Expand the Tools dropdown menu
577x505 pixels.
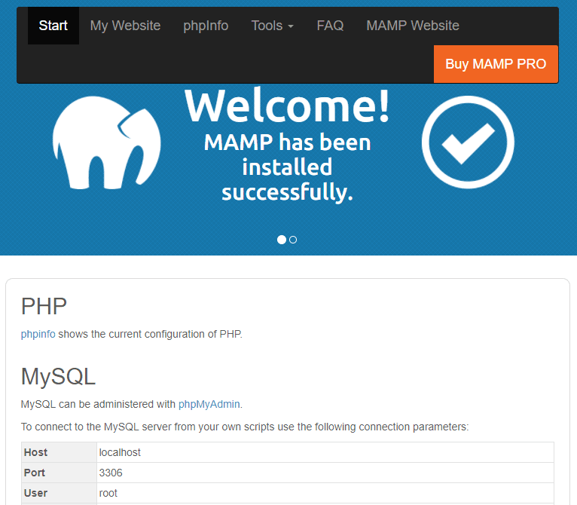(x=273, y=26)
